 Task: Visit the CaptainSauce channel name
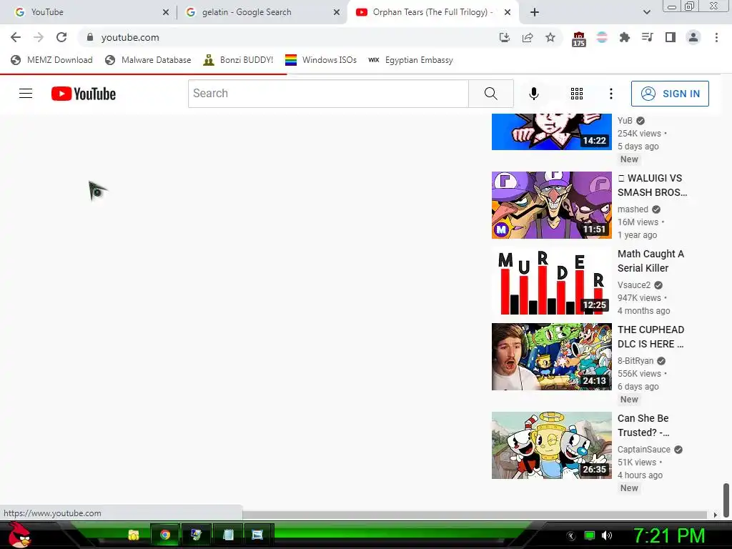coord(644,449)
